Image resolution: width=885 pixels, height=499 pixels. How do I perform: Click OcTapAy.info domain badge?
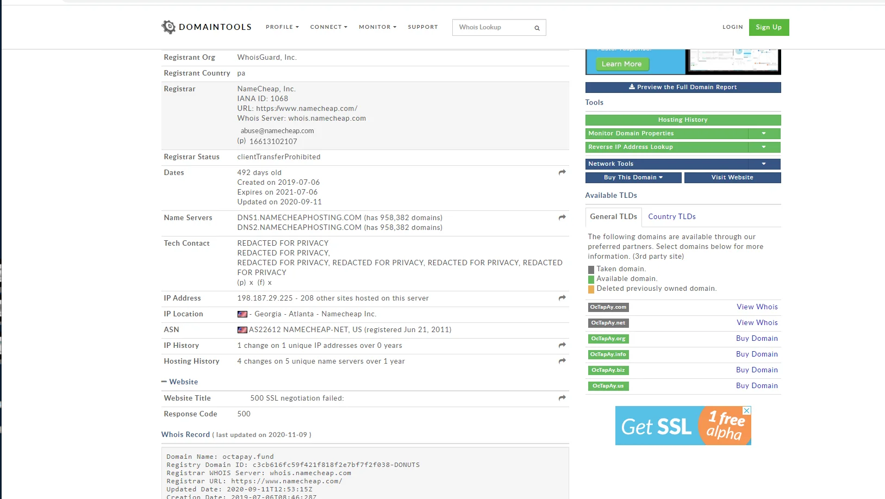(x=608, y=354)
